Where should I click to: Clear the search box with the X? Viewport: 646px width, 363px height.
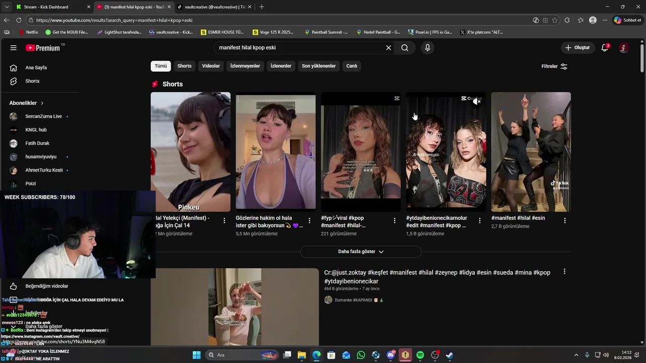[389, 48]
